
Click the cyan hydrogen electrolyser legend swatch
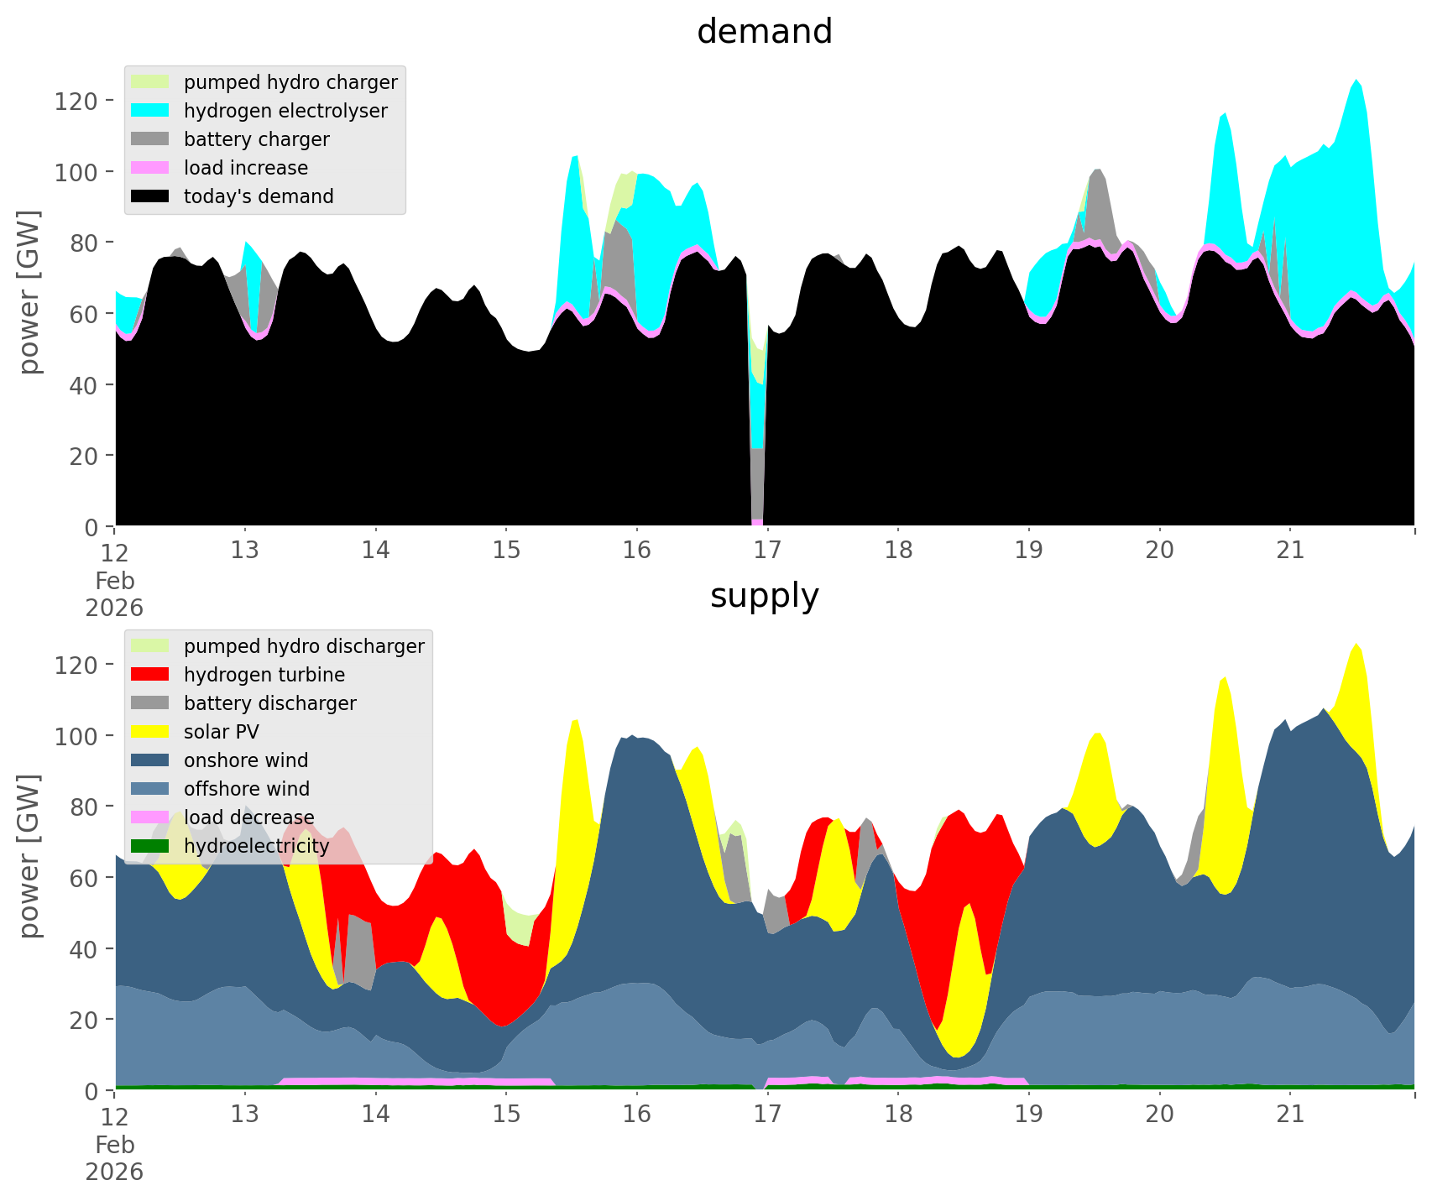151,111
